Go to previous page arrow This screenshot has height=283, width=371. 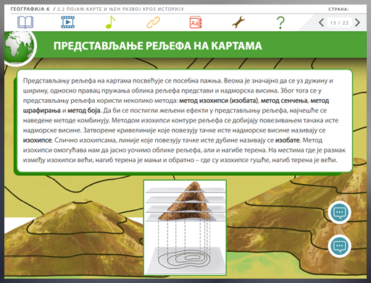coord(321,22)
